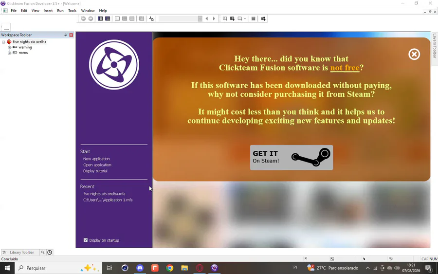This screenshot has height=274, width=438.
Task: Click the Clickteam logo in welcome panel
Action: [x=114, y=65]
